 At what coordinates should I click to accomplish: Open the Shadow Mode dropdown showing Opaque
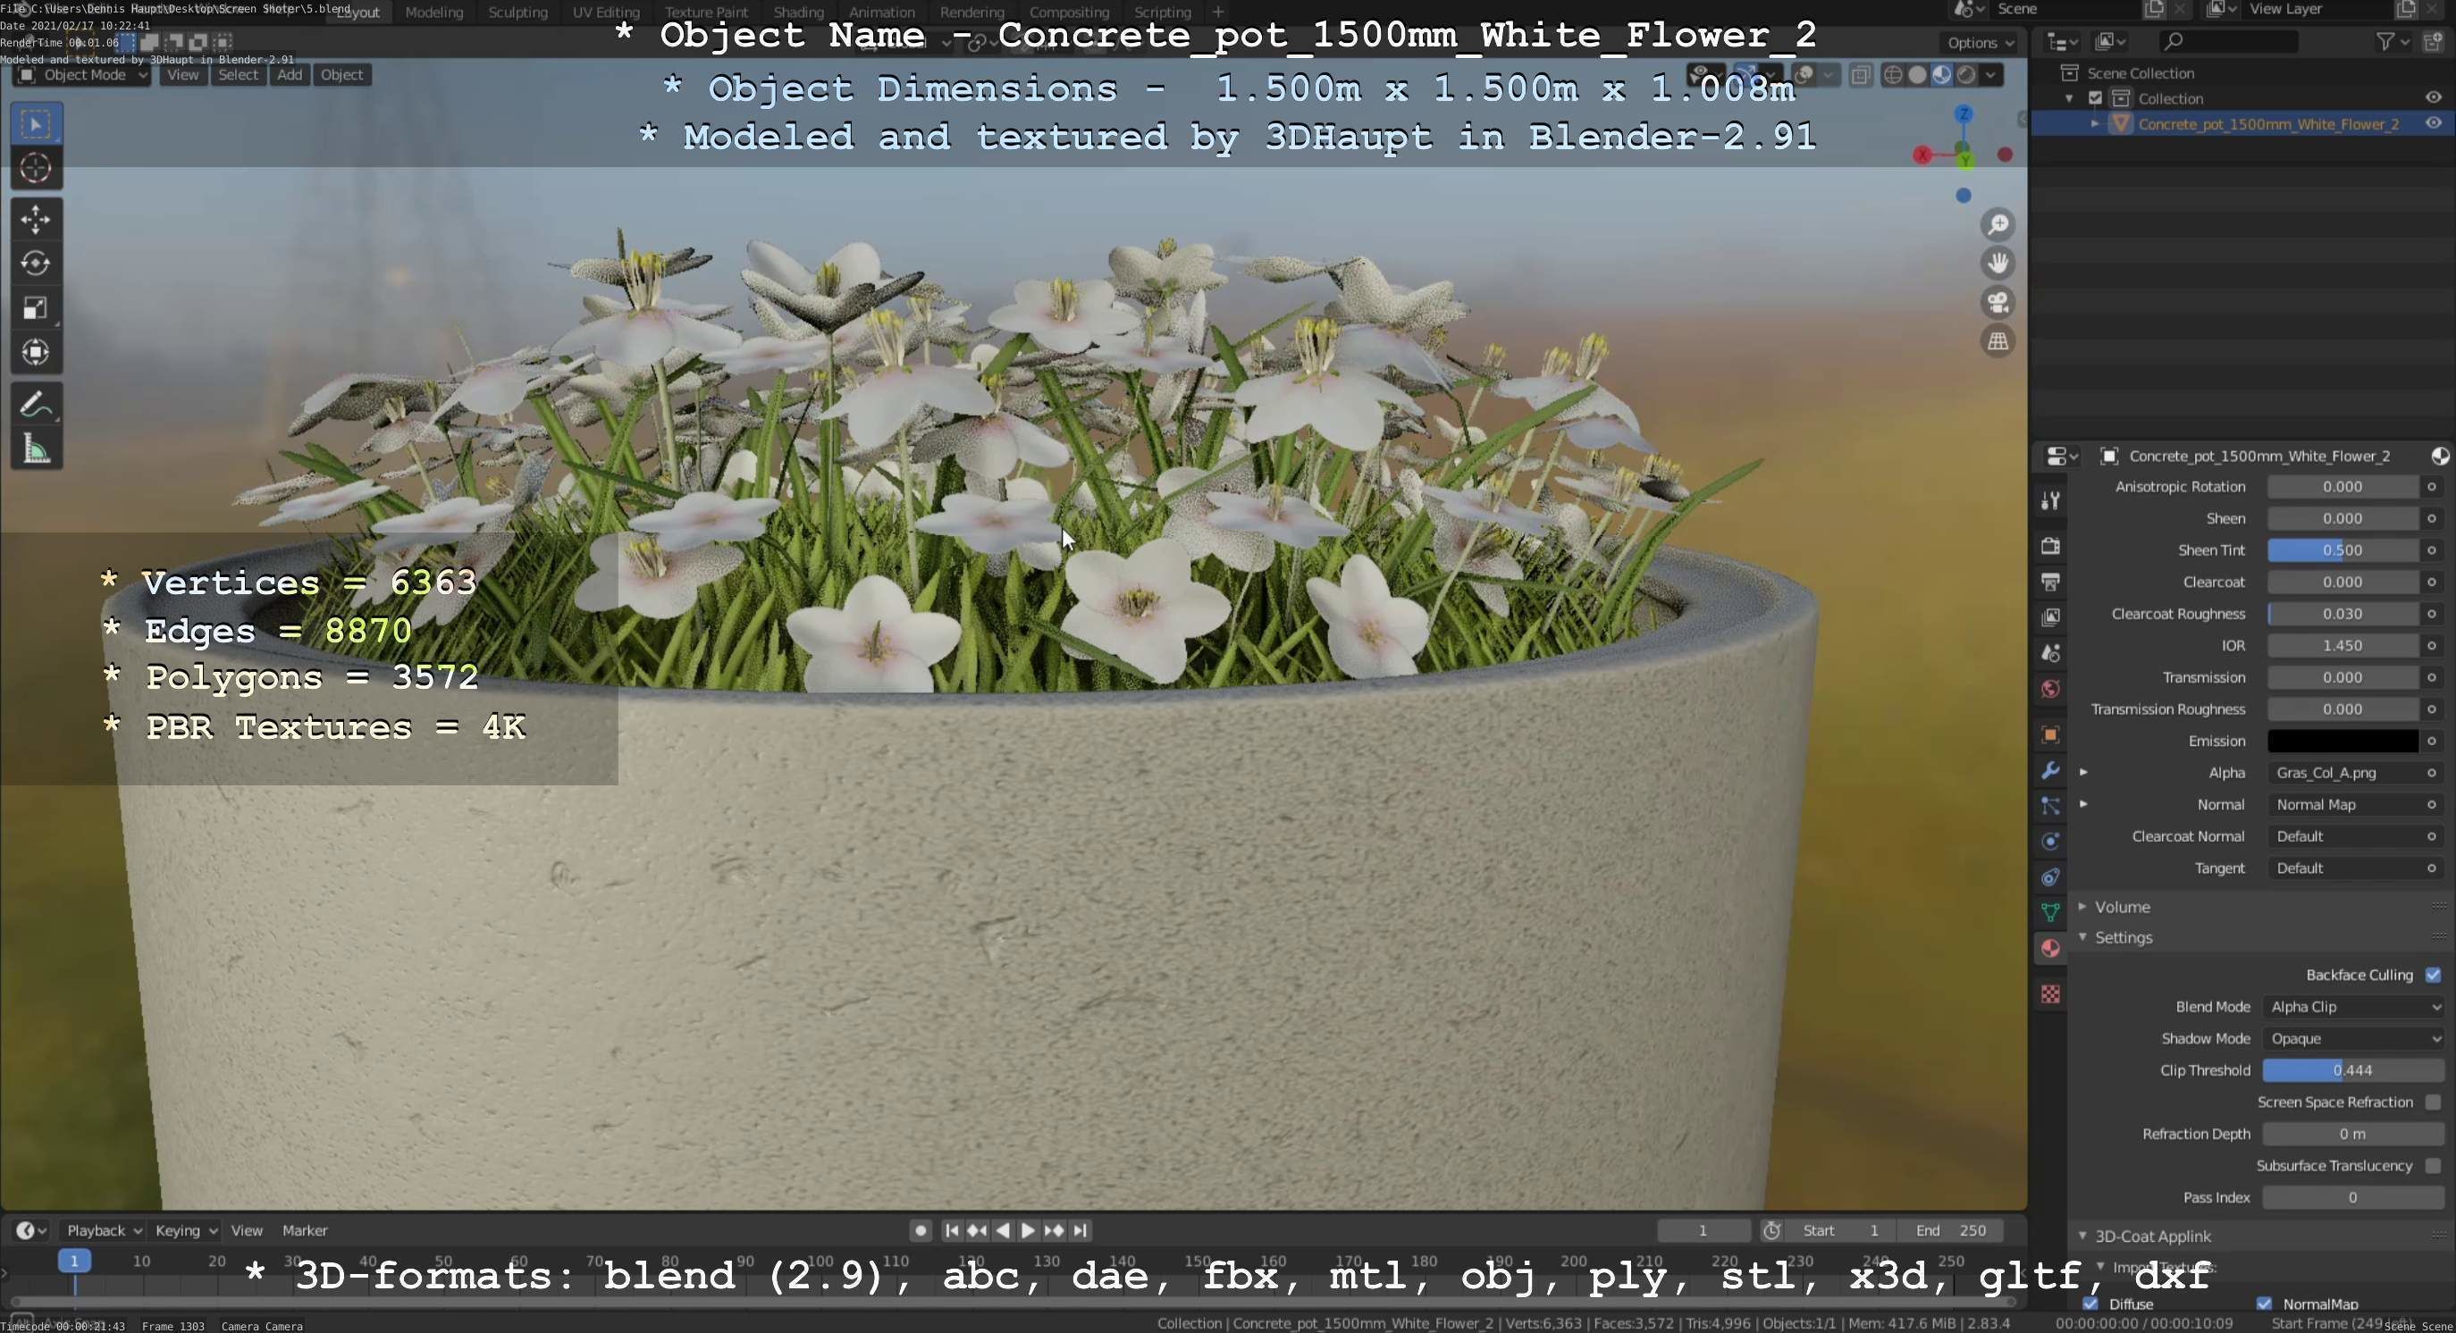click(x=2353, y=1038)
